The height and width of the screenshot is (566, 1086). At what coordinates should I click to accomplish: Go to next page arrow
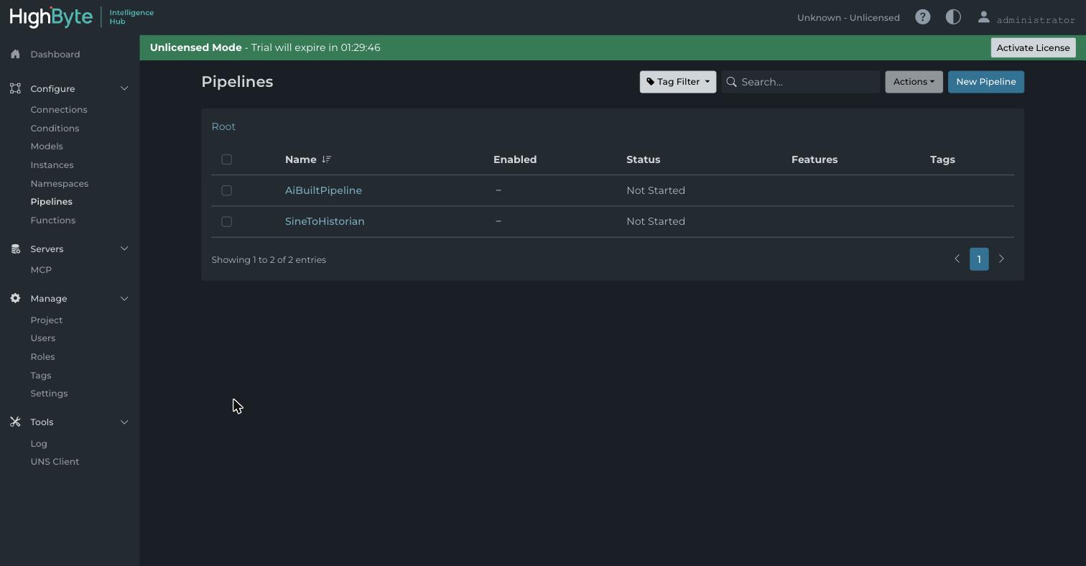coord(1001,259)
